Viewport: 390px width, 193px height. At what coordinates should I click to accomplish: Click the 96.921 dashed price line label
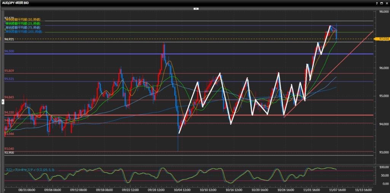[x=9, y=39]
